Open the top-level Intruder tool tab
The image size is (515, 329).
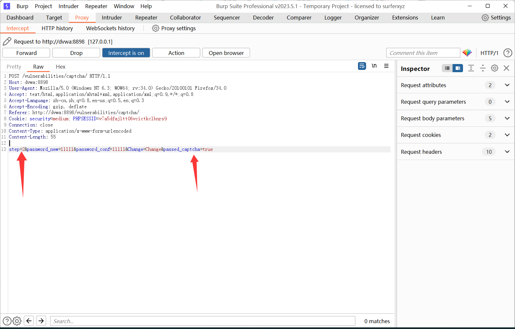[112, 18]
